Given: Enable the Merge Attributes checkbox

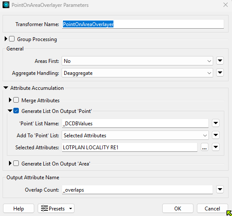Looking at the screenshot, I should [16, 100].
